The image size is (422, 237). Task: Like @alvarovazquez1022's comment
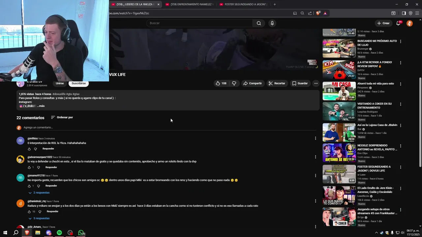pyautogui.click(x=29, y=167)
